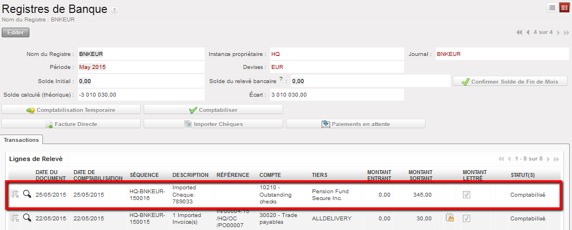Click Facture Directe button

(71, 124)
